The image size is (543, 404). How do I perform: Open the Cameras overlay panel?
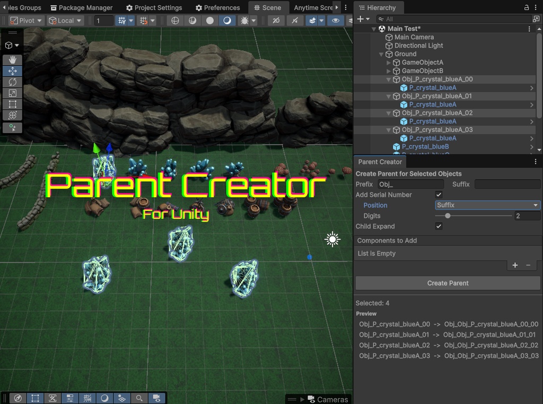point(327,399)
